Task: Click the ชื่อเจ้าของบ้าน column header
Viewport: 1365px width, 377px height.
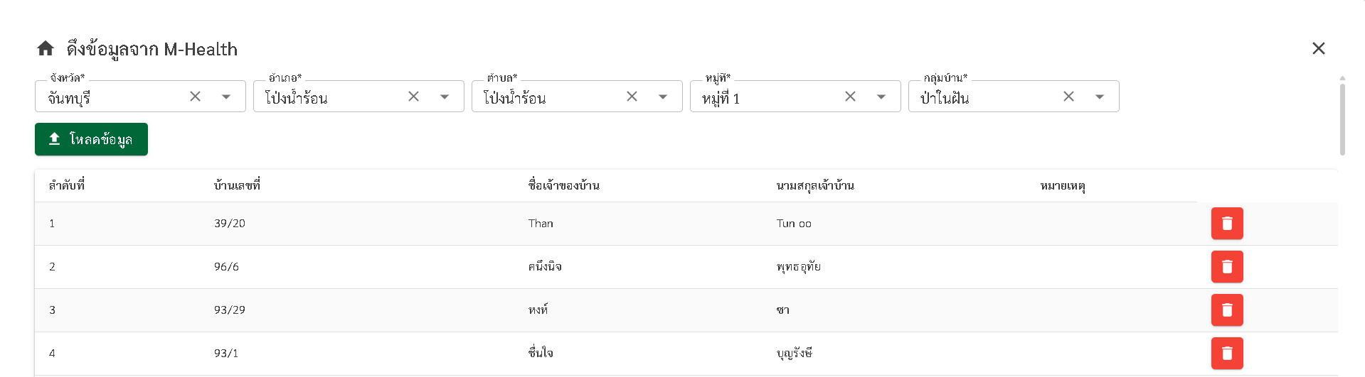Action: (x=564, y=186)
